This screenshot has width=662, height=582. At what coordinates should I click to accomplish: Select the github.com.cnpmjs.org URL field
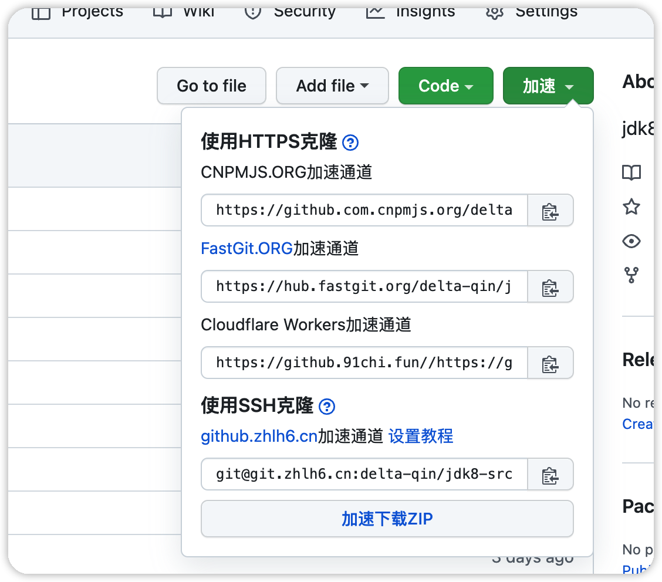364,210
